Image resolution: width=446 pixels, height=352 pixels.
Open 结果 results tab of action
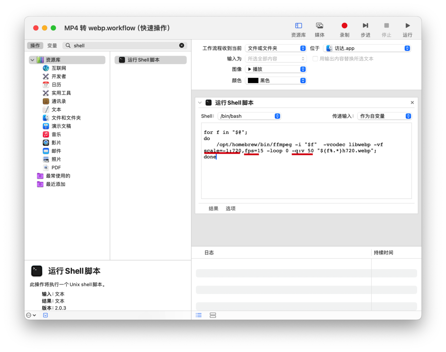click(x=213, y=209)
